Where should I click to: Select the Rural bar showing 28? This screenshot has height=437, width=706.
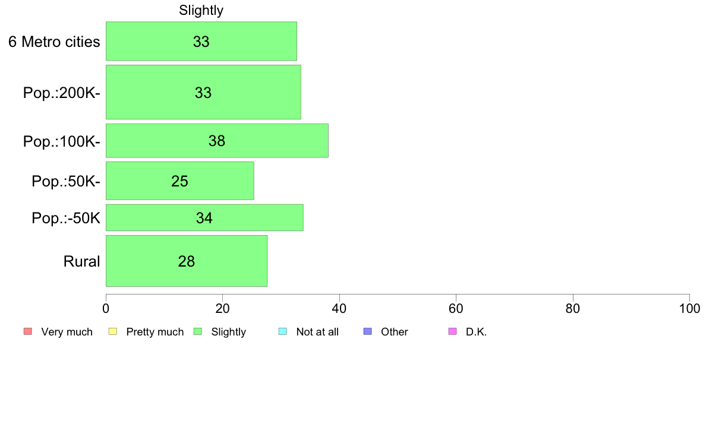click(187, 261)
